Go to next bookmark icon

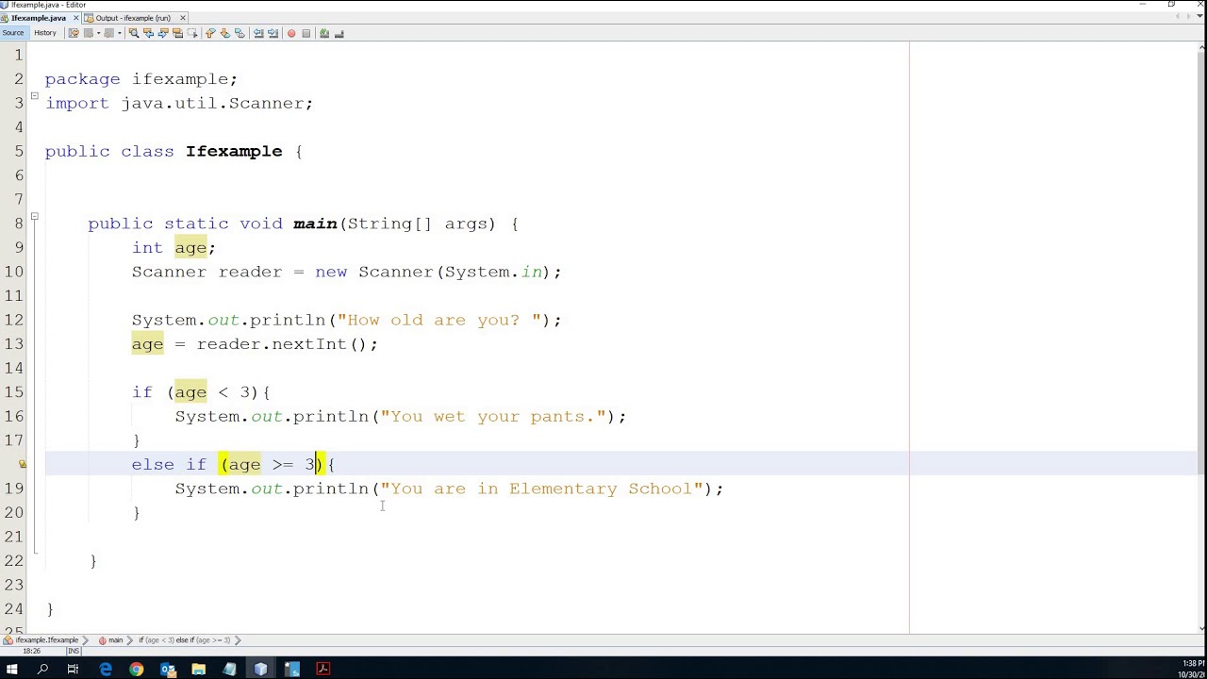(225, 33)
